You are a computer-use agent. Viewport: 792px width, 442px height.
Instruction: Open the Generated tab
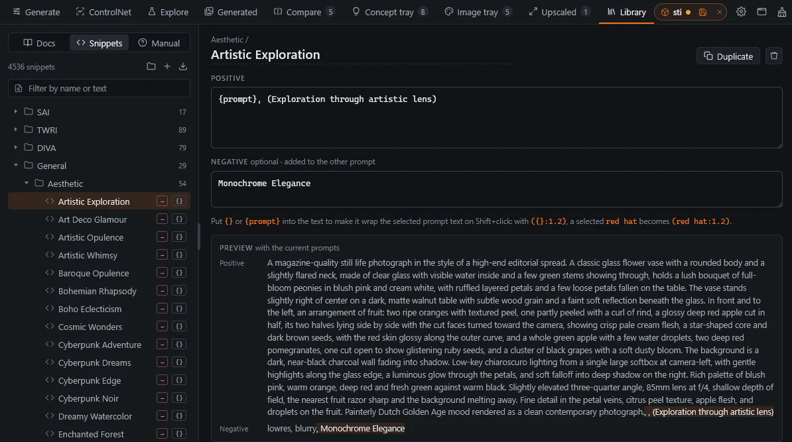tap(231, 12)
